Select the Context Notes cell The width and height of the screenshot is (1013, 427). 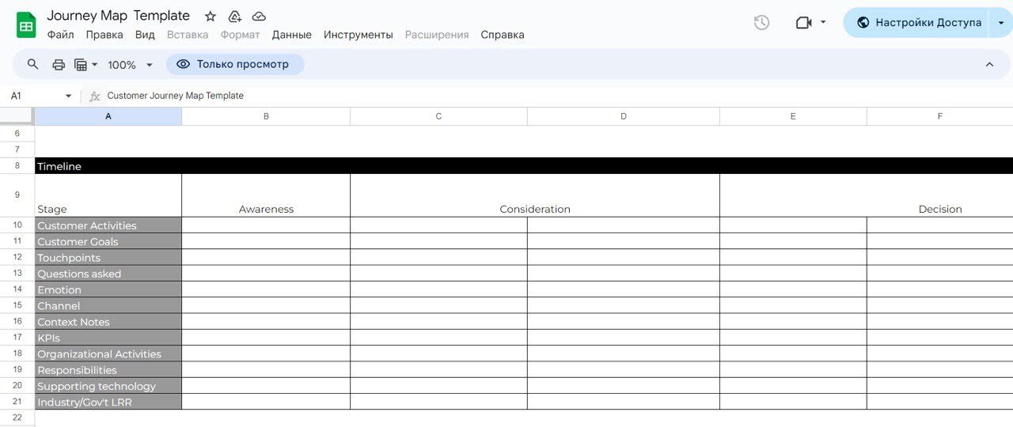pos(108,322)
